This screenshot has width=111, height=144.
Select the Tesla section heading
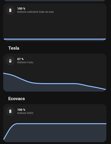tap(14, 48)
